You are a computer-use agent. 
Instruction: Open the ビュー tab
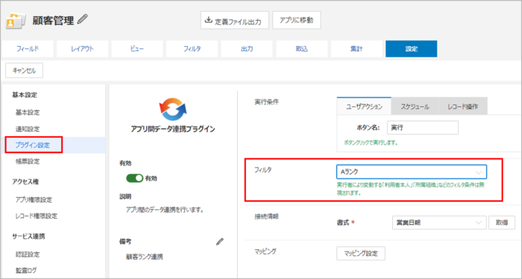tap(136, 49)
